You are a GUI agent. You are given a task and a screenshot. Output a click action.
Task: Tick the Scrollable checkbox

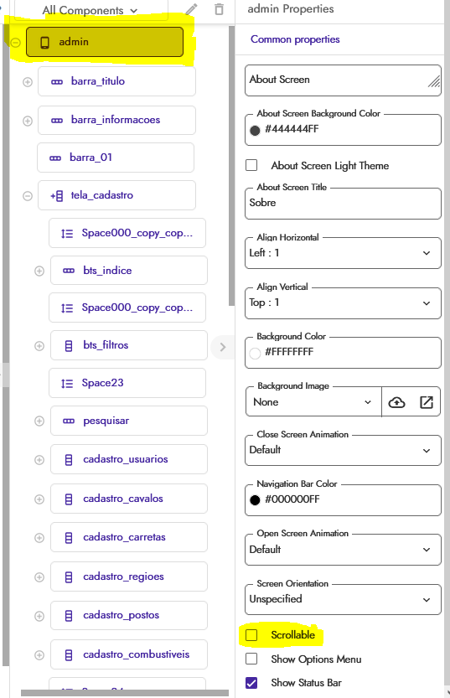coord(251,635)
